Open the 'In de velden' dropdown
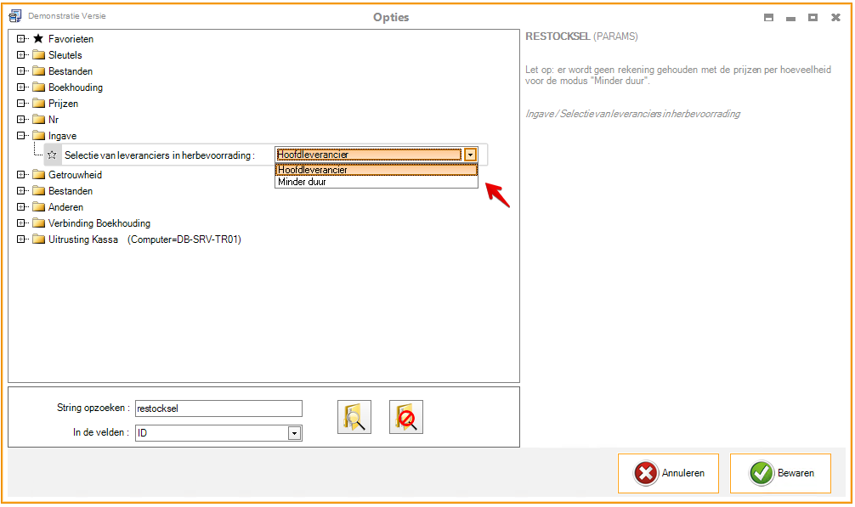The height and width of the screenshot is (507, 855). [x=294, y=433]
